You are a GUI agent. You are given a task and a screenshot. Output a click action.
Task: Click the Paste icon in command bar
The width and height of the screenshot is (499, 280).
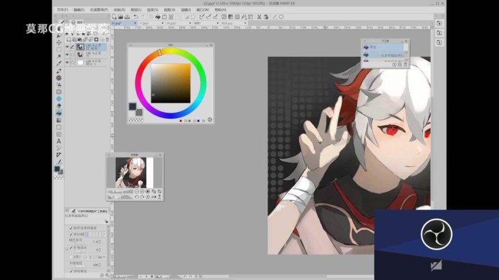(x=266, y=17)
